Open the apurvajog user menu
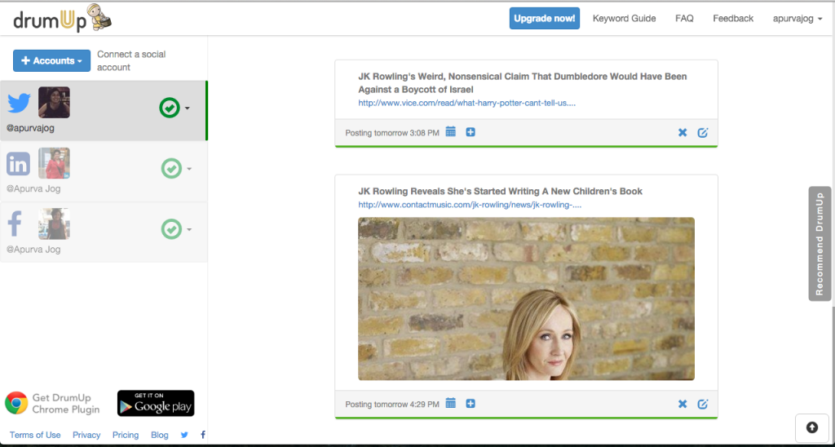835x447 pixels. 797,19
